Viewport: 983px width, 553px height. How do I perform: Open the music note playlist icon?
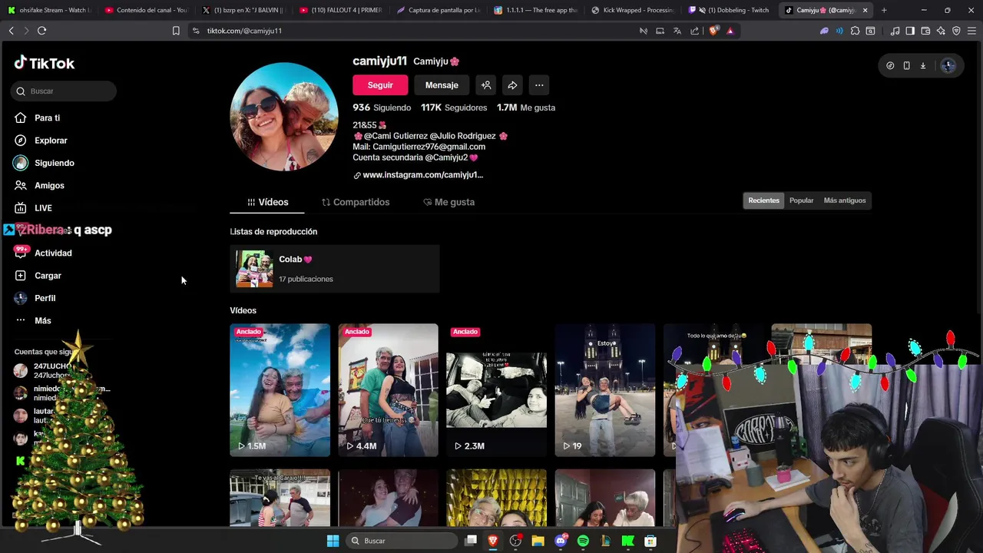click(x=895, y=31)
